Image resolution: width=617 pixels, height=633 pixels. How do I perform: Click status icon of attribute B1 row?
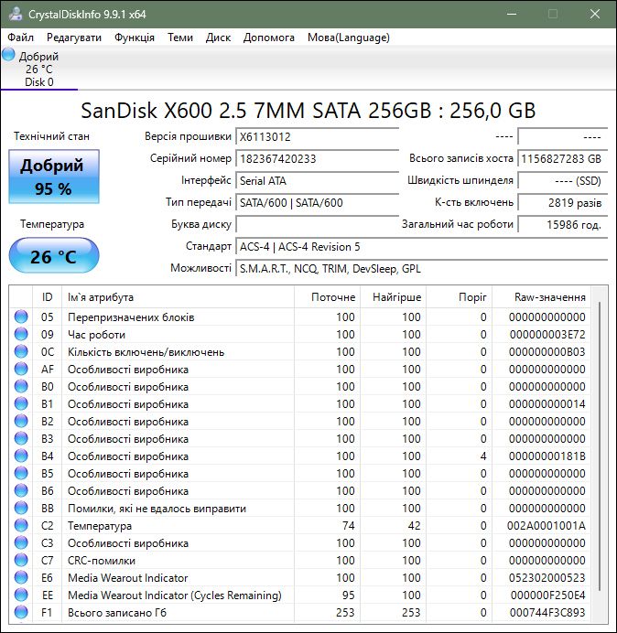[x=21, y=403]
